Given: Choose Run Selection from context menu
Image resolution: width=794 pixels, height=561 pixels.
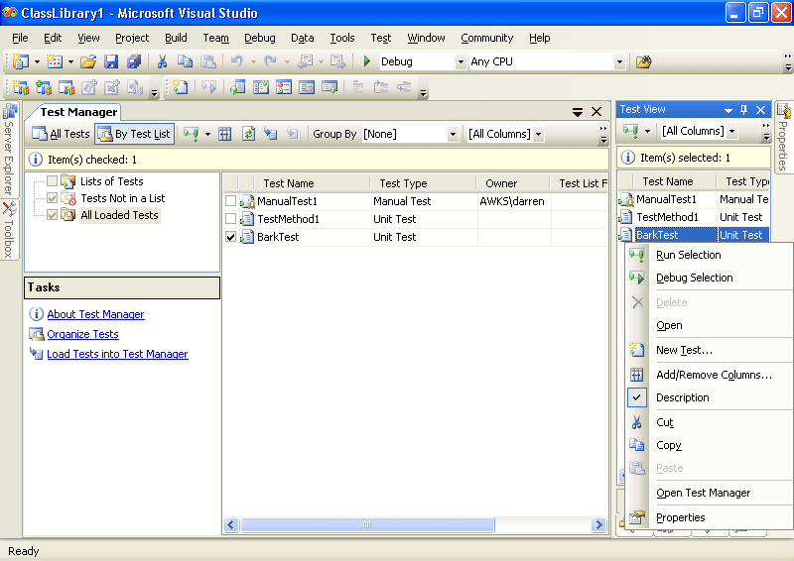Looking at the screenshot, I should pyautogui.click(x=688, y=255).
